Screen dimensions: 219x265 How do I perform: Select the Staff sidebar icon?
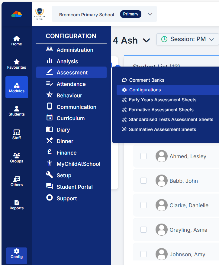(x=17, y=132)
